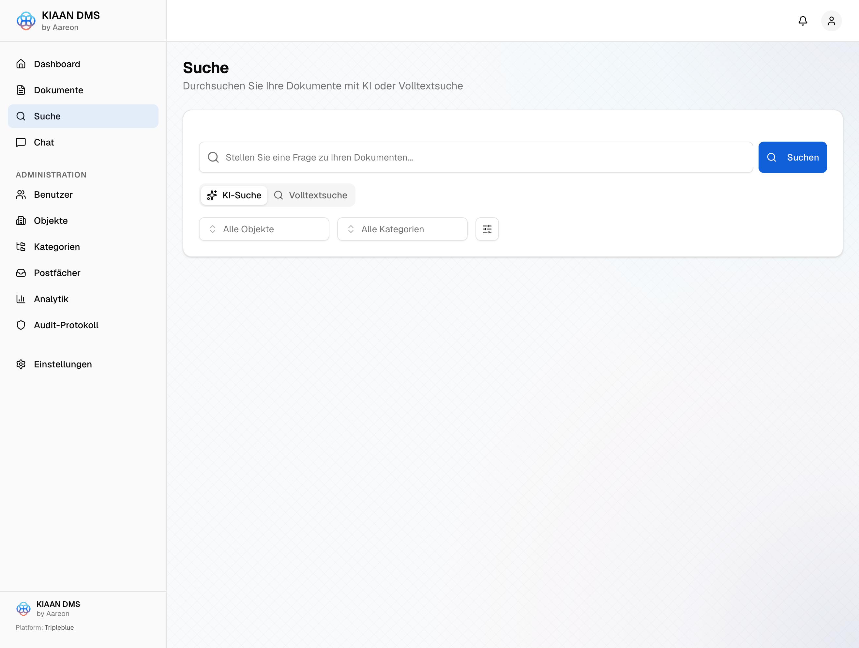Open Postfächer via its inbox icon
The height and width of the screenshot is (648, 859).
point(21,273)
